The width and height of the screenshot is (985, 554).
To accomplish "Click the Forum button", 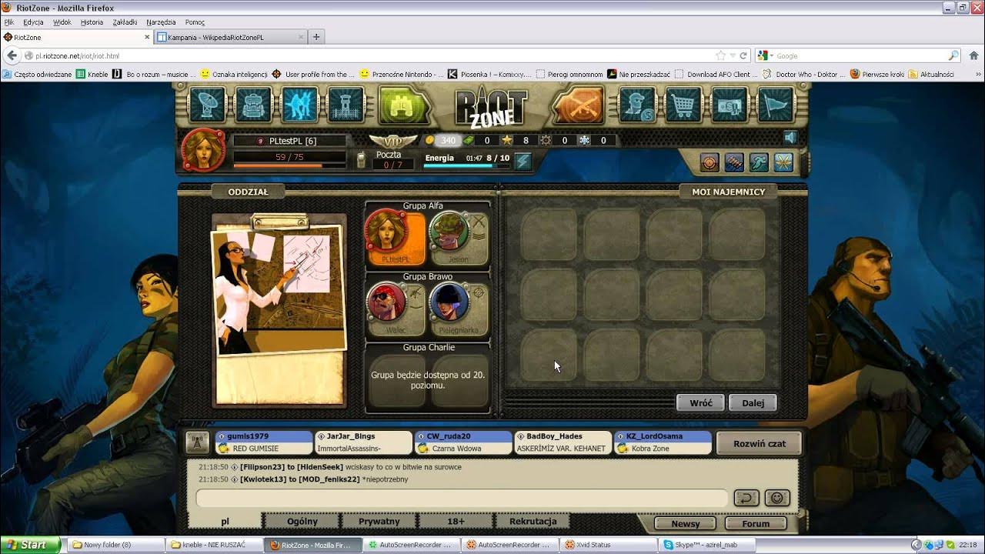I will click(756, 523).
